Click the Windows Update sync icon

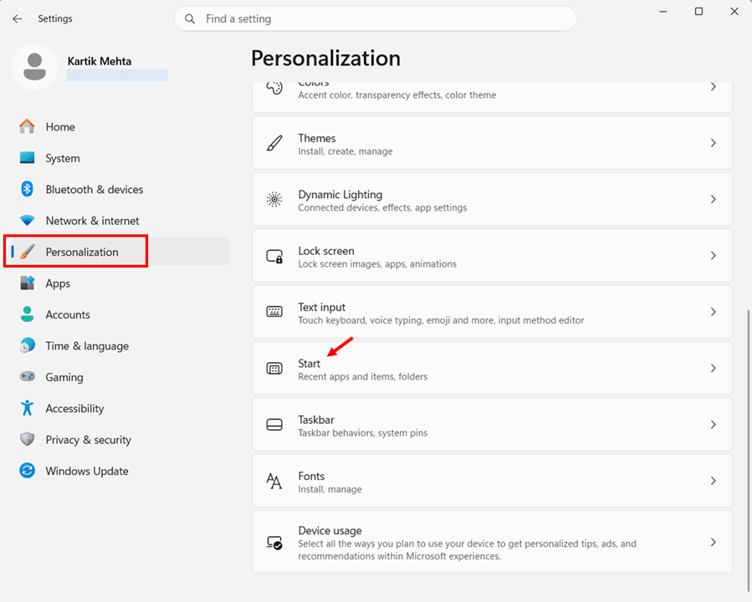coord(27,471)
